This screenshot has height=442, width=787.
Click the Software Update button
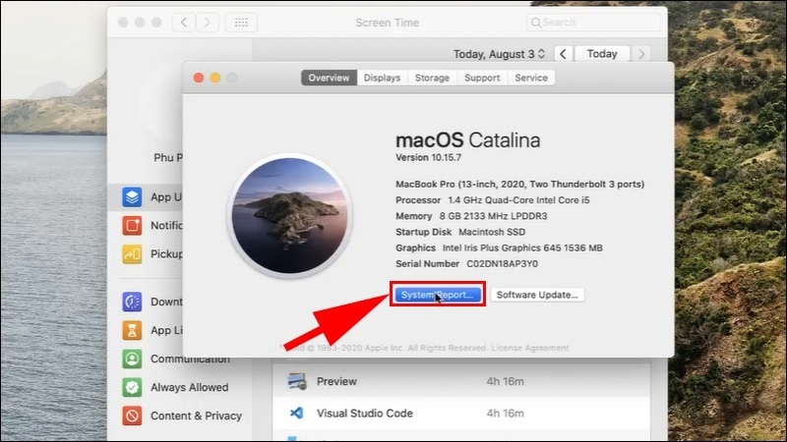tap(537, 295)
